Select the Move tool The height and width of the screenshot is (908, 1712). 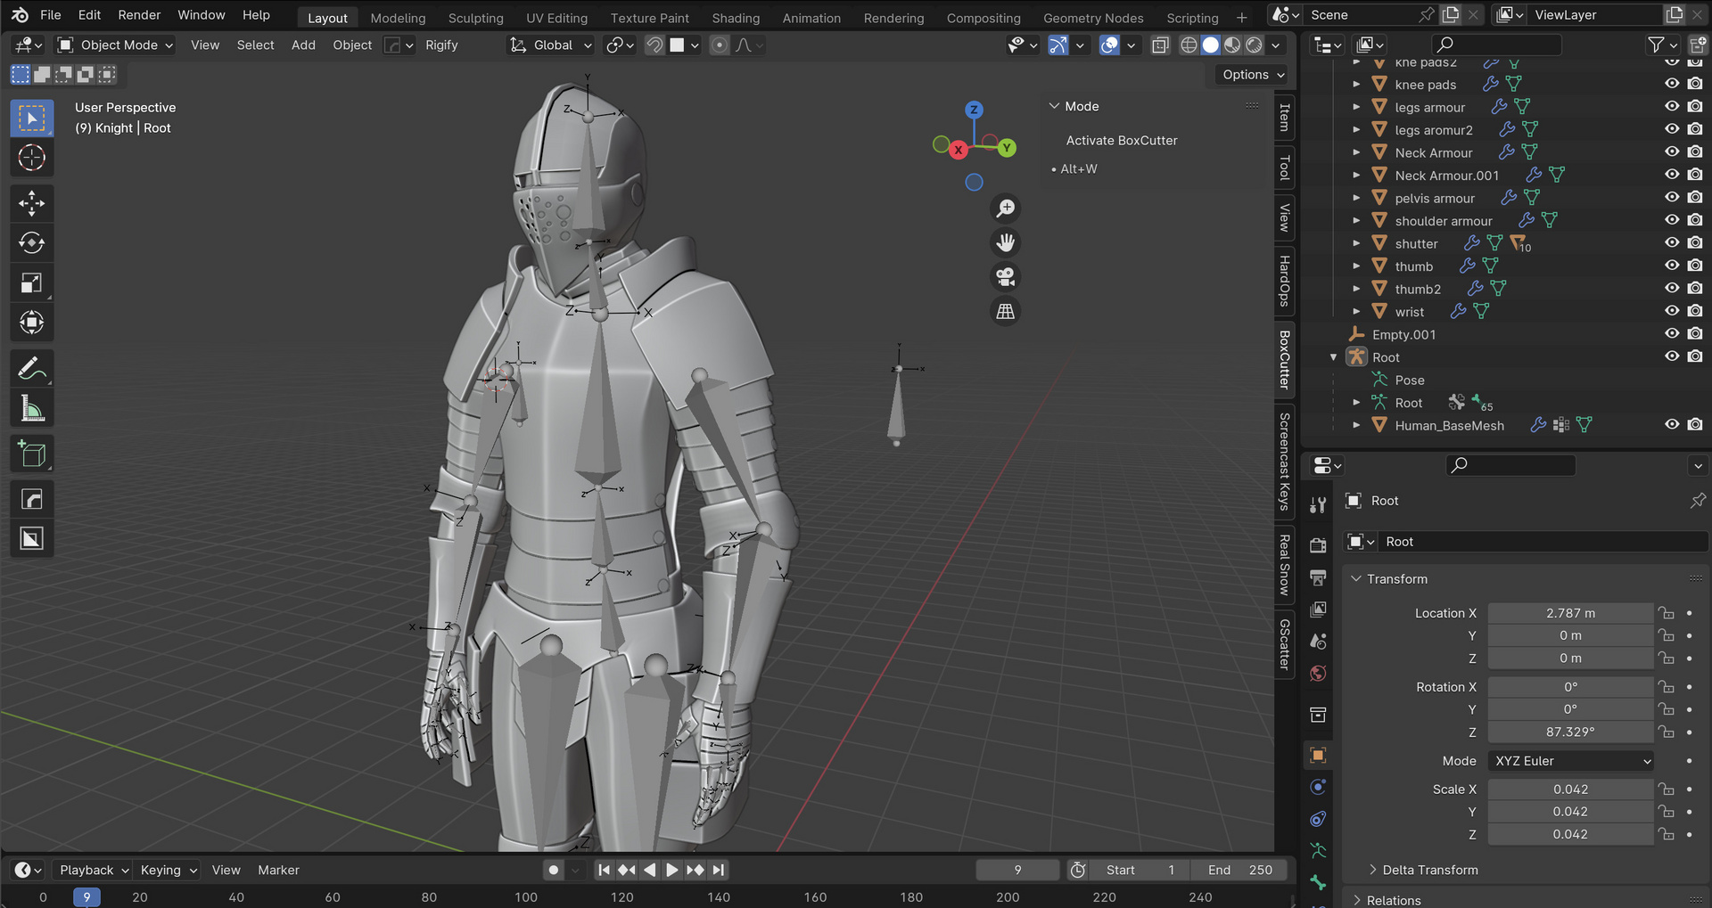(32, 203)
